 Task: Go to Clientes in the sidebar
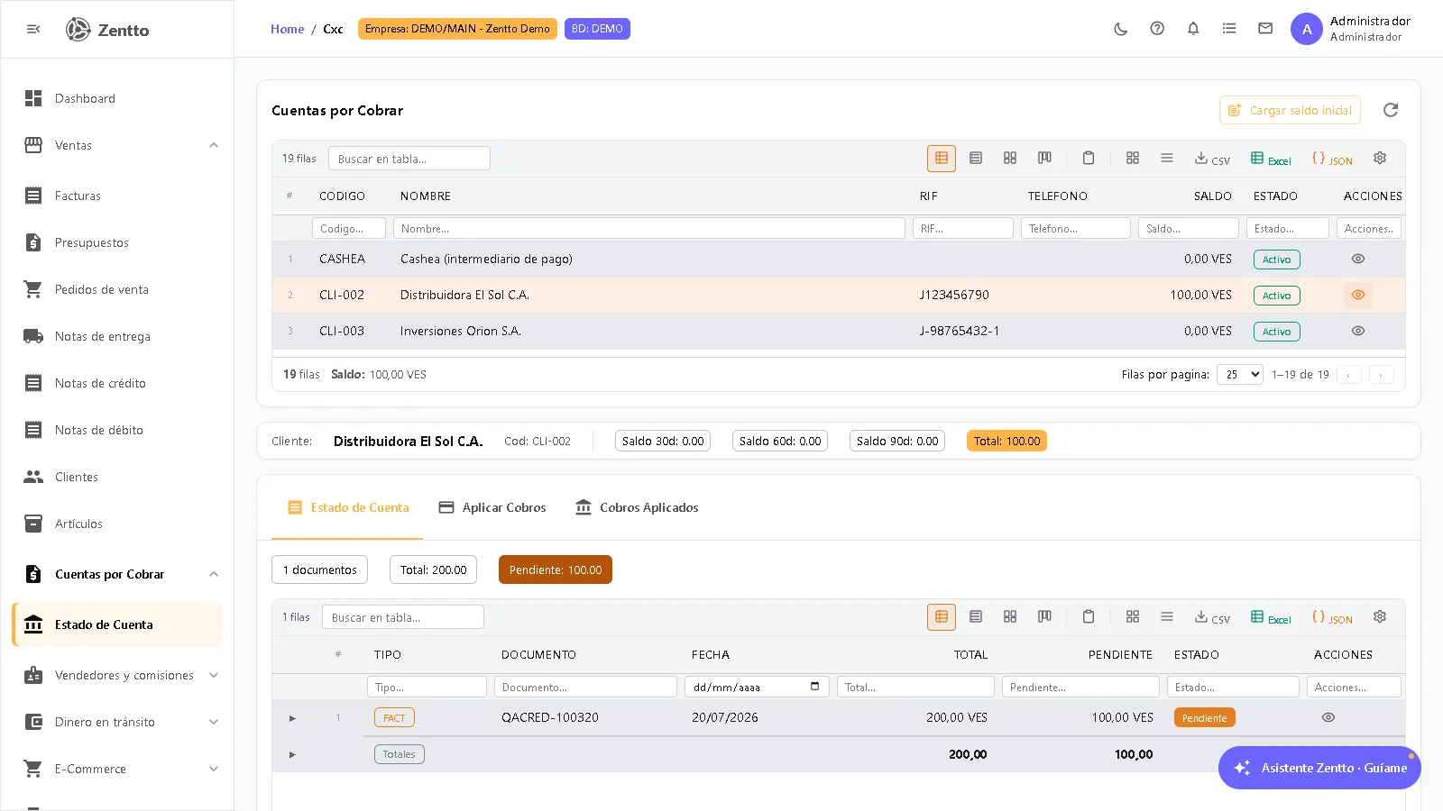[117, 477]
